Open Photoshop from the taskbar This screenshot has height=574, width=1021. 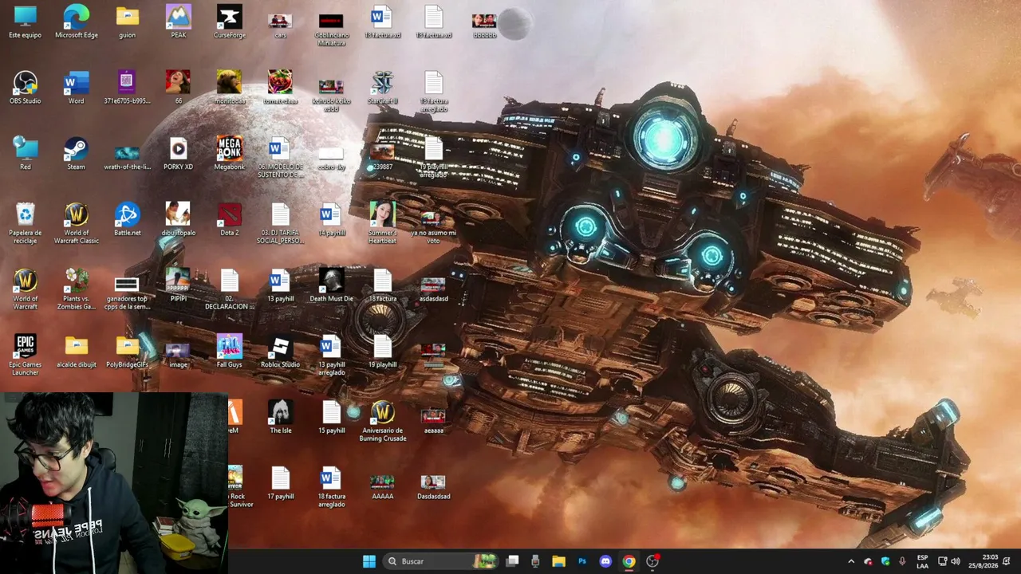tap(582, 561)
